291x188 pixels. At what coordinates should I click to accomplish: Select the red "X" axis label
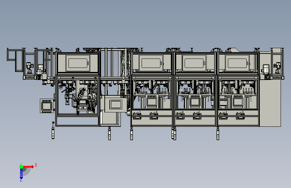click(36, 165)
